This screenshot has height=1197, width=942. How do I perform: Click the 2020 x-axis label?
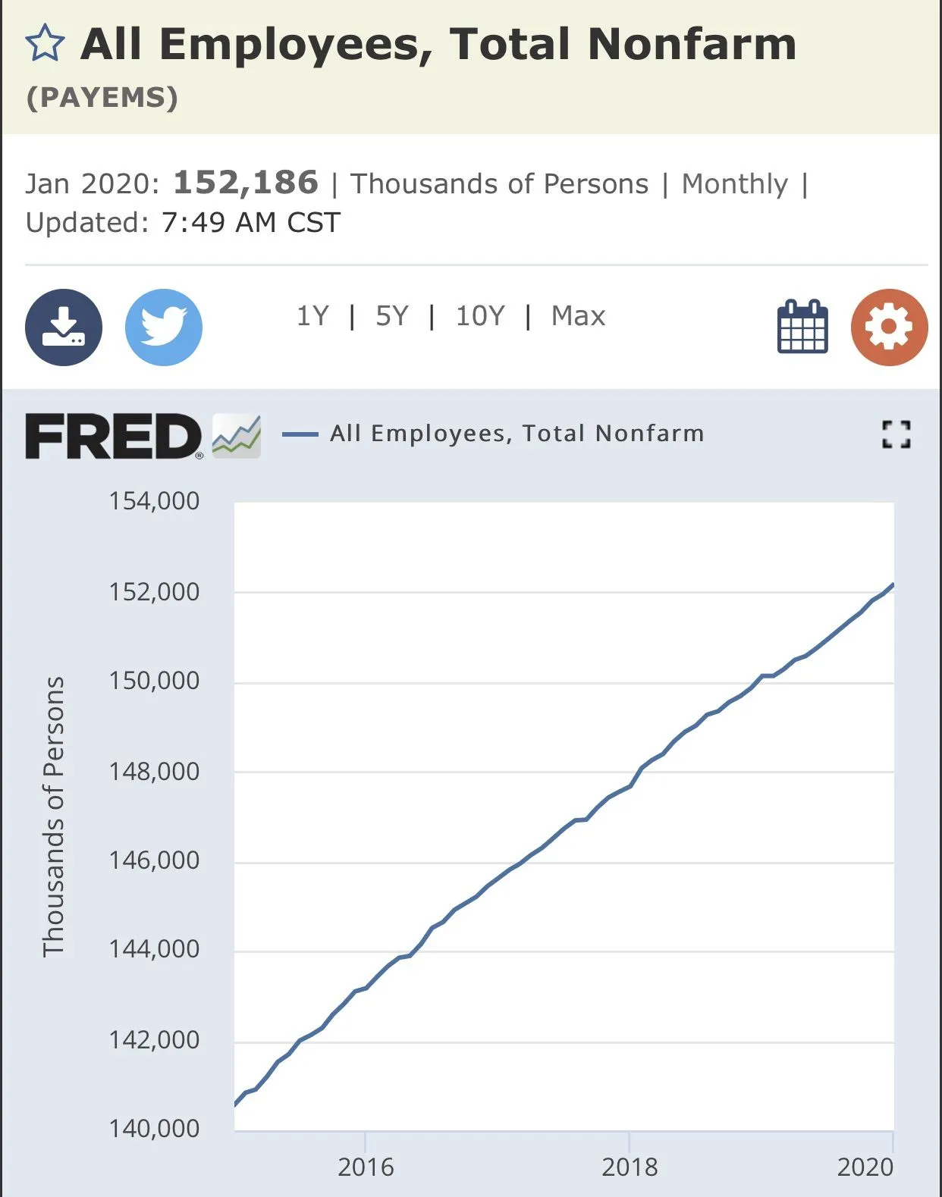(865, 1167)
